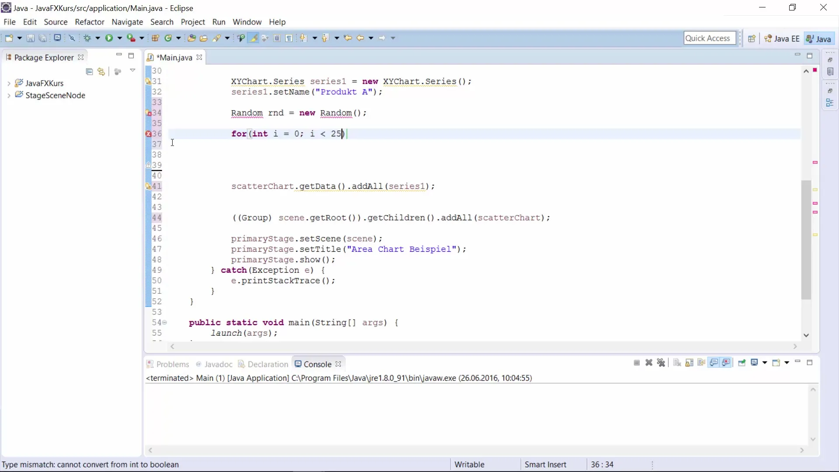Switch to the Javadoc tab

tap(214, 364)
